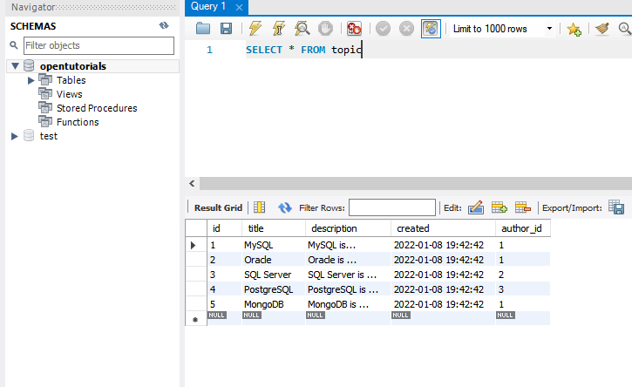Viewport: 632px width, 387px height.
Task: Select the SQL Server title cell
Action: (274, 275)
